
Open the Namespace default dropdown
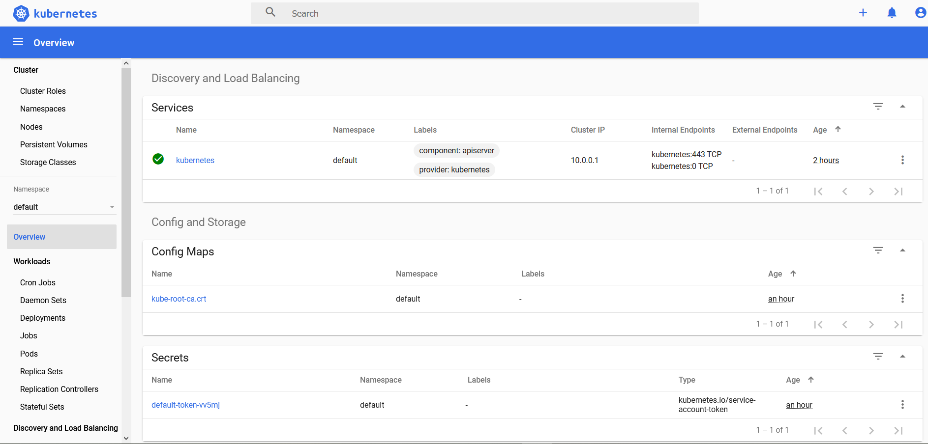[64, 207]
